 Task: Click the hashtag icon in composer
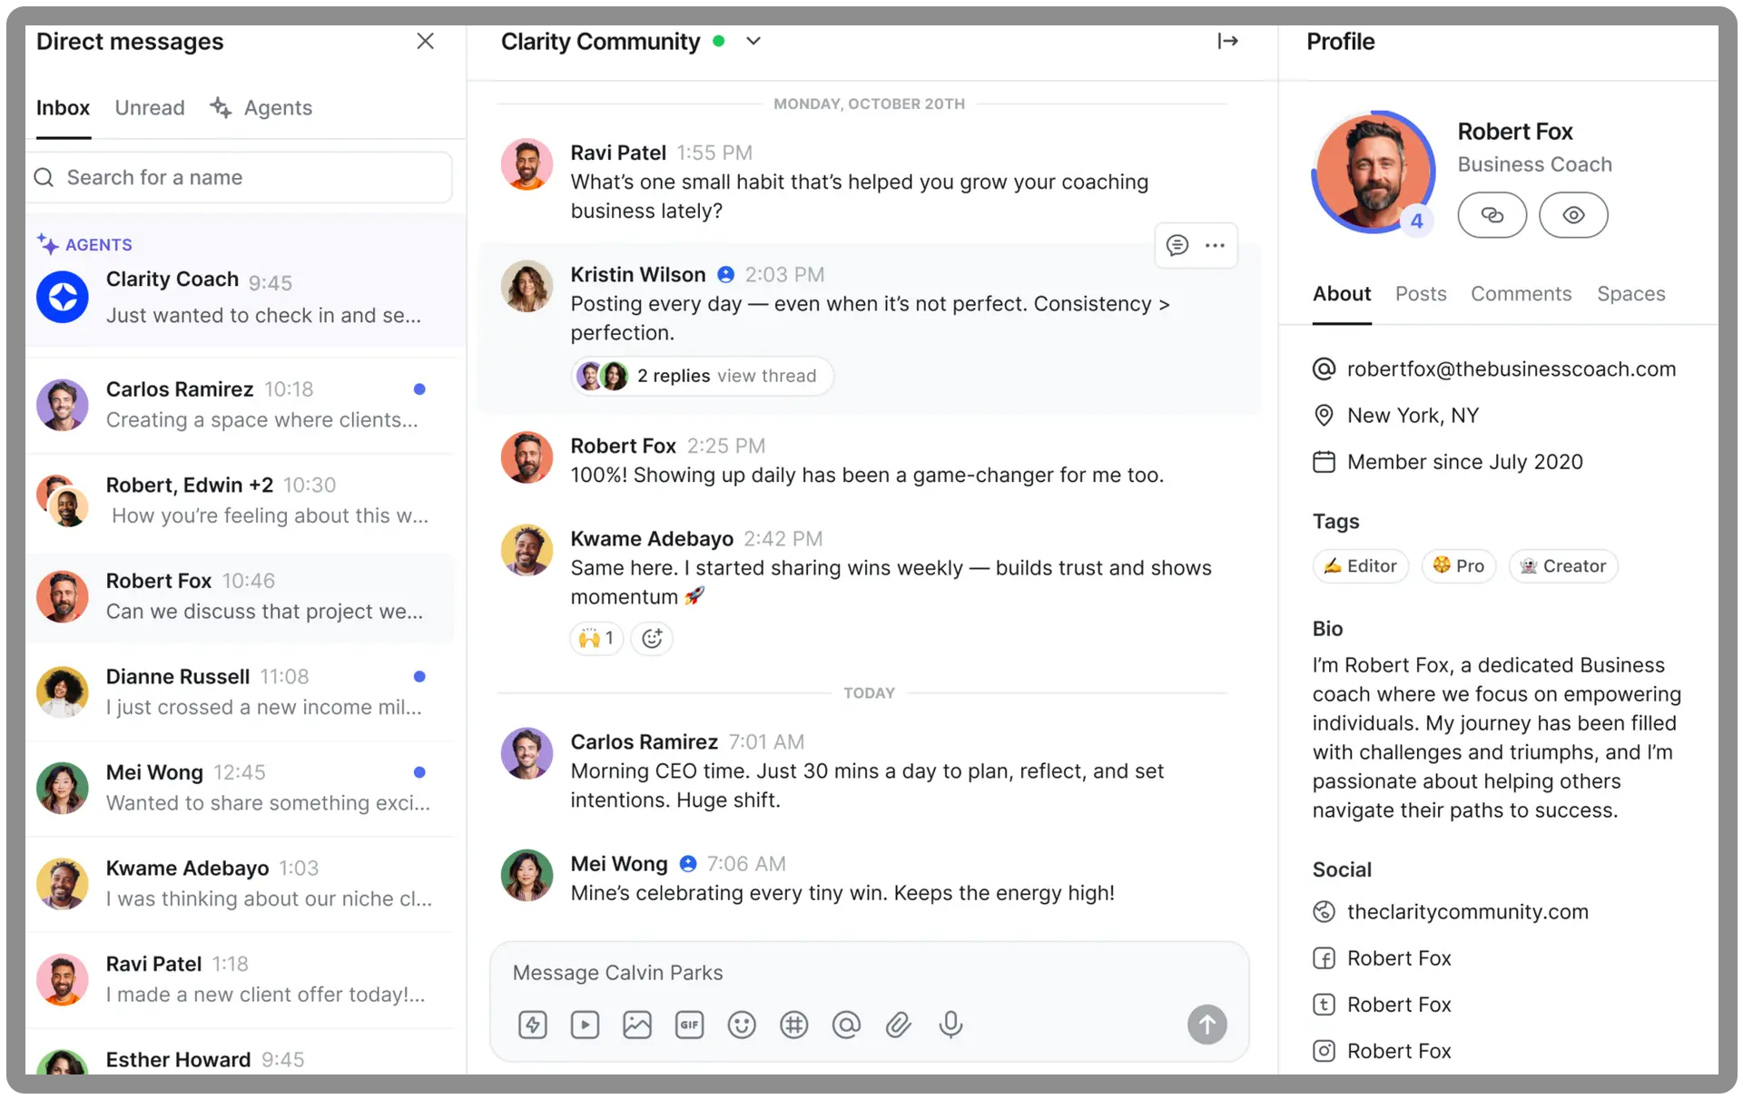click(x=794, y=1025)
